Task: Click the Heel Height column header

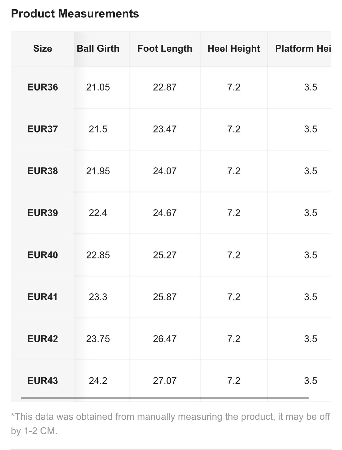Action: pos(234,48)
